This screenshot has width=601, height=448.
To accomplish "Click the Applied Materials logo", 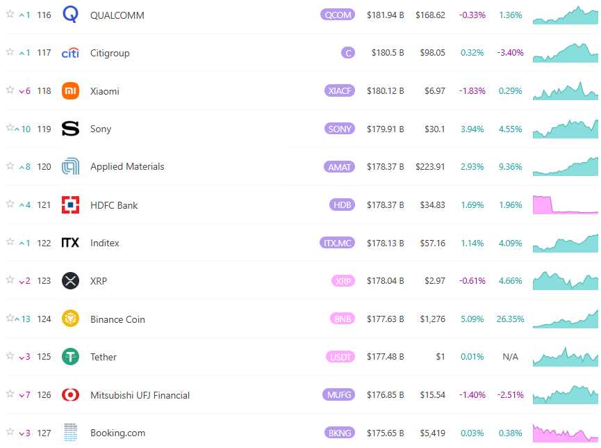I will click(70, 167).
